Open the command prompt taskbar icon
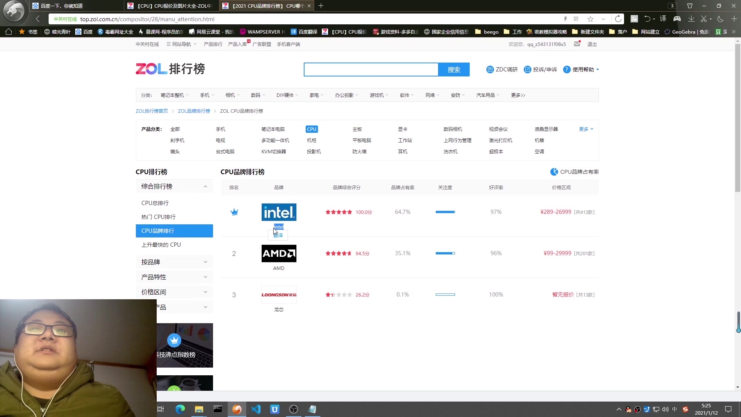Image resolution: width=741 pixels, height=417 pixels. click(218, 409)
